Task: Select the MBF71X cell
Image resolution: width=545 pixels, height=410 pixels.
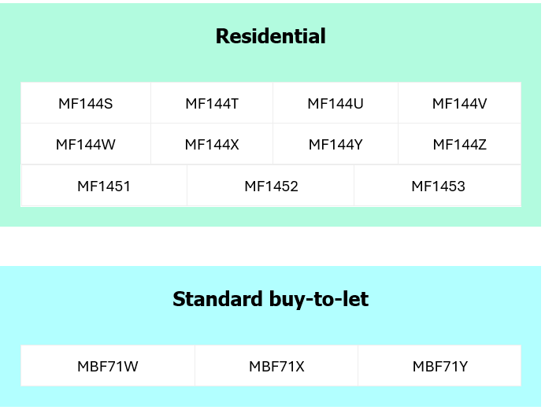Action: click(276, 366)
